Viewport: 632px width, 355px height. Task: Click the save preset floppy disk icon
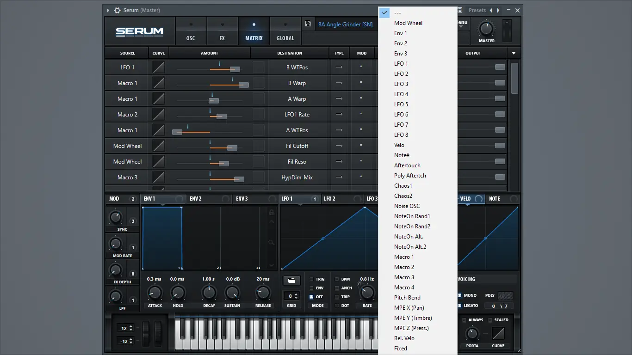click(308, 24)
